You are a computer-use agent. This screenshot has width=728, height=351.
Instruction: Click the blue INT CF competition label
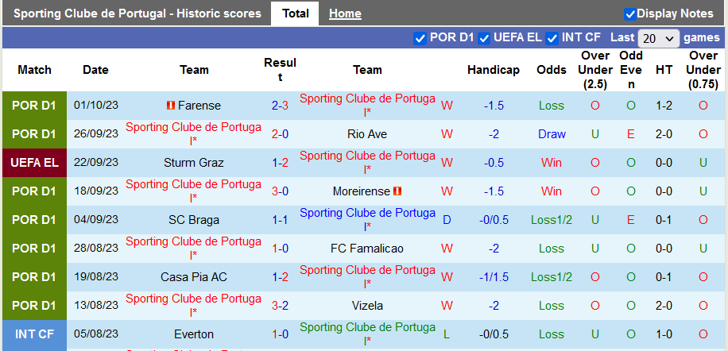click(34, 334)
